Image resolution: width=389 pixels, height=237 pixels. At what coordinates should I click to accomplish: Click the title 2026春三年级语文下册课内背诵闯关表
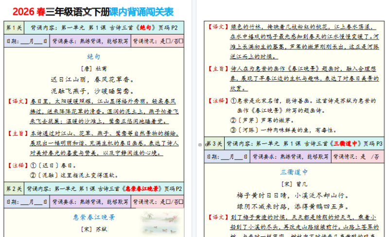pyautogui.click(x=93, y=12)
